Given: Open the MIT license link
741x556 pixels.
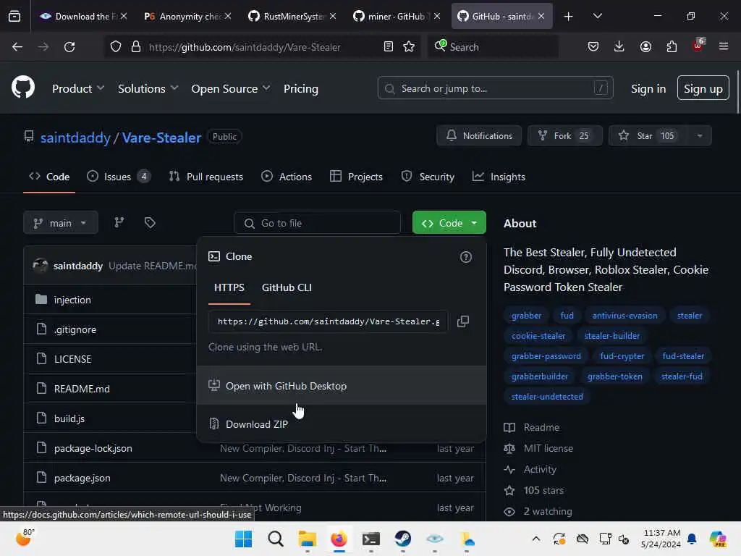Looking at the screenshot, I should (x=549, y=448).
